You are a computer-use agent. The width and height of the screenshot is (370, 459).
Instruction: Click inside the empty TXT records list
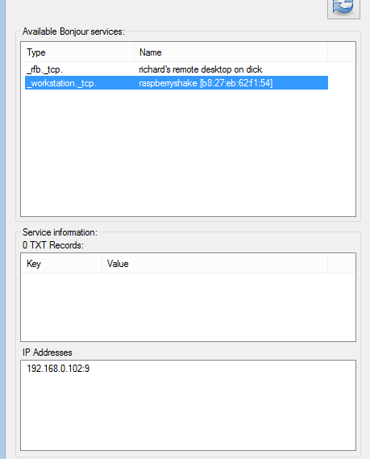[x=188, y=307]
